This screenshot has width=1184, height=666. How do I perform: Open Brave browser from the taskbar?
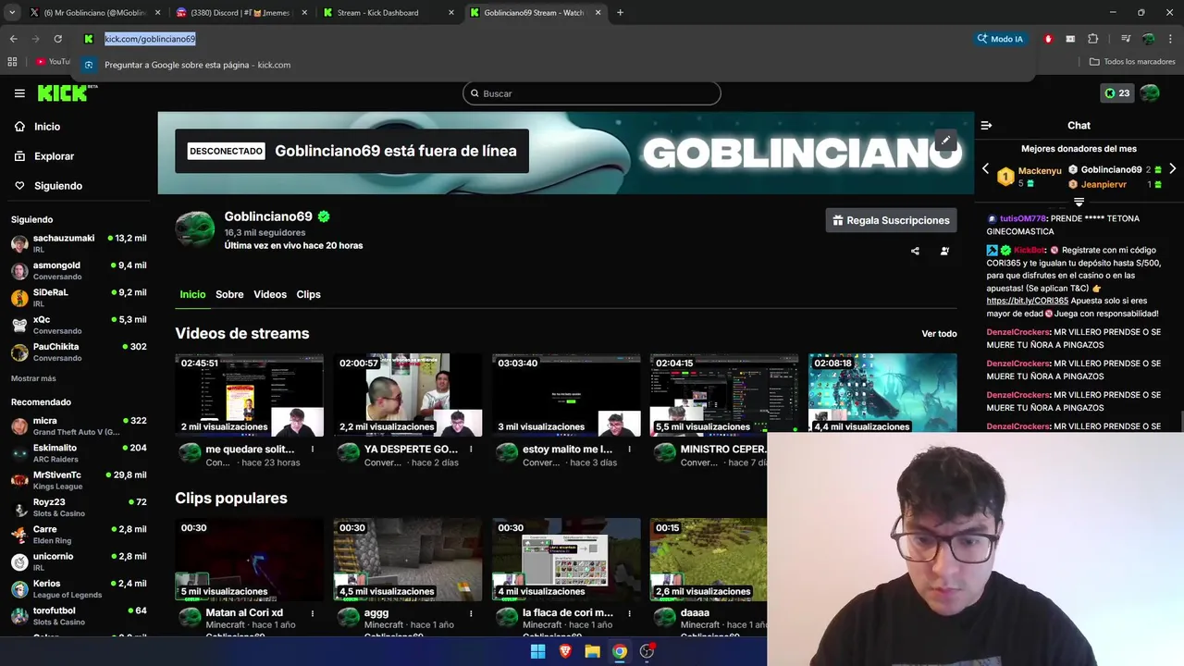(565, 651)
